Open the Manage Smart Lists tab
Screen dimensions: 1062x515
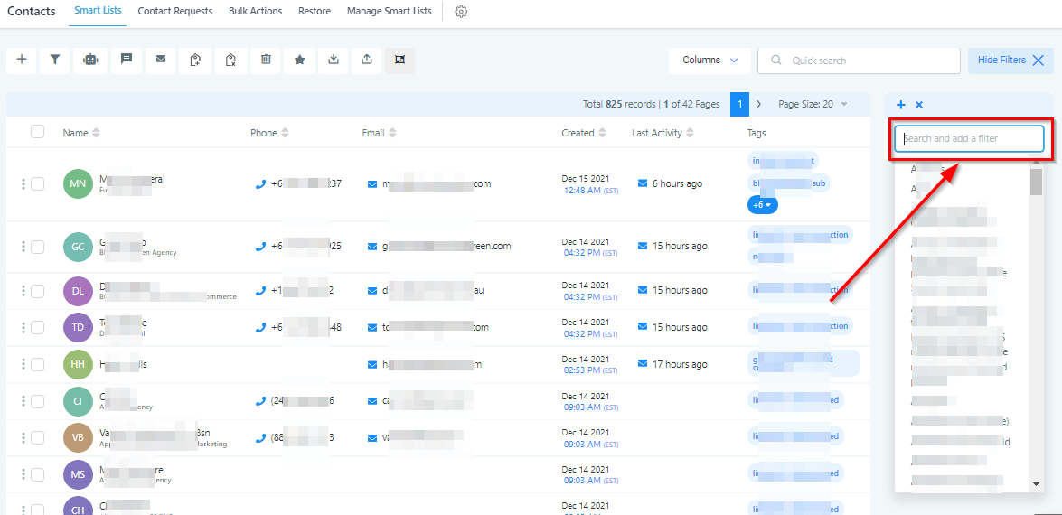[x=389, y=12]
